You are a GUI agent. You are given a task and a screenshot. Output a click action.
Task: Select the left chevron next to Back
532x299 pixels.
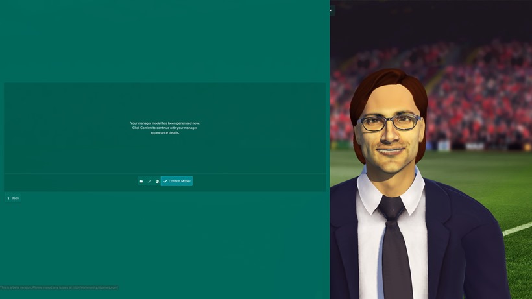pyautogui.click(x=8, y=198)
